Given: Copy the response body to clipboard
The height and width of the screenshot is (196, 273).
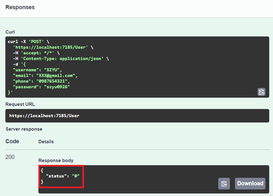Looking at the screenshot, I should point(224,183).
